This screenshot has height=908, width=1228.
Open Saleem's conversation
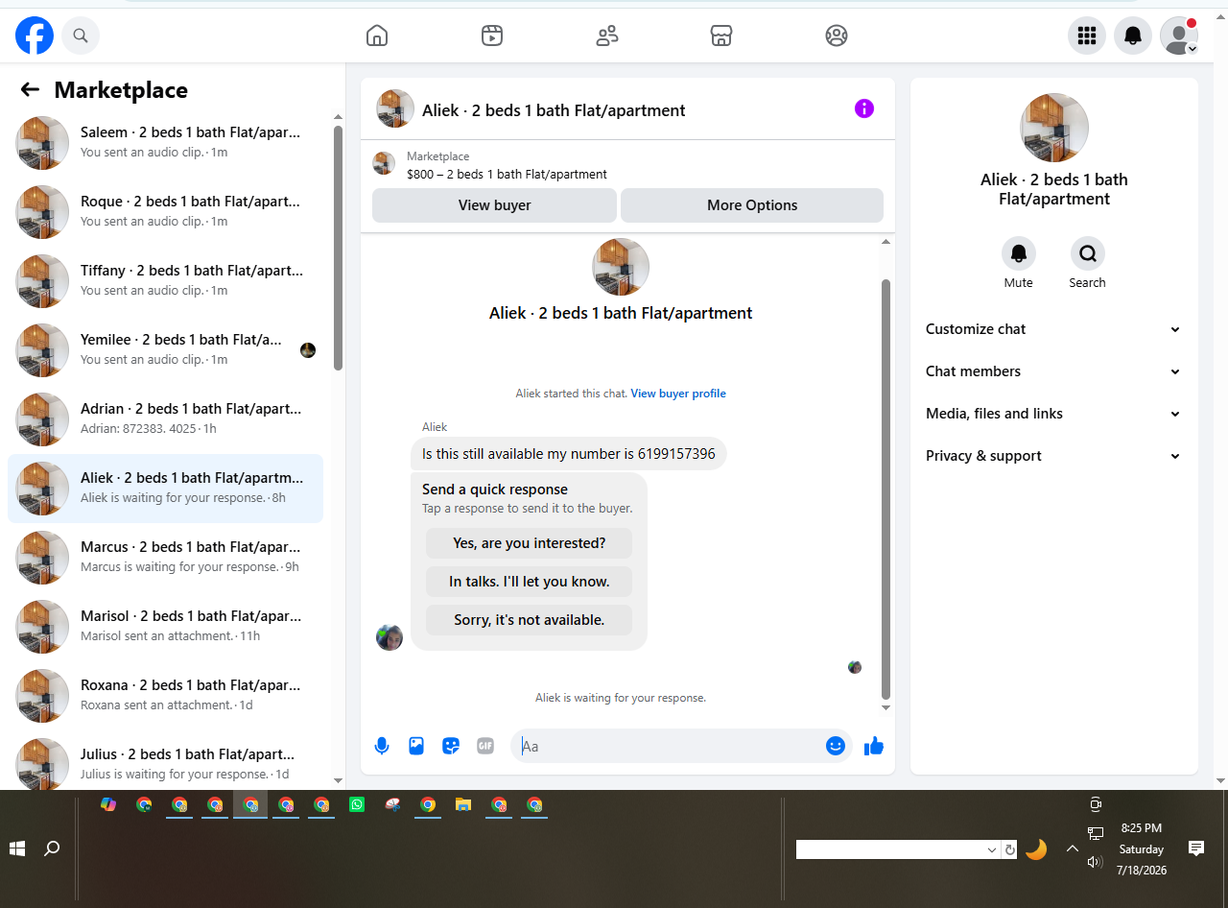[x=165, y=143]
